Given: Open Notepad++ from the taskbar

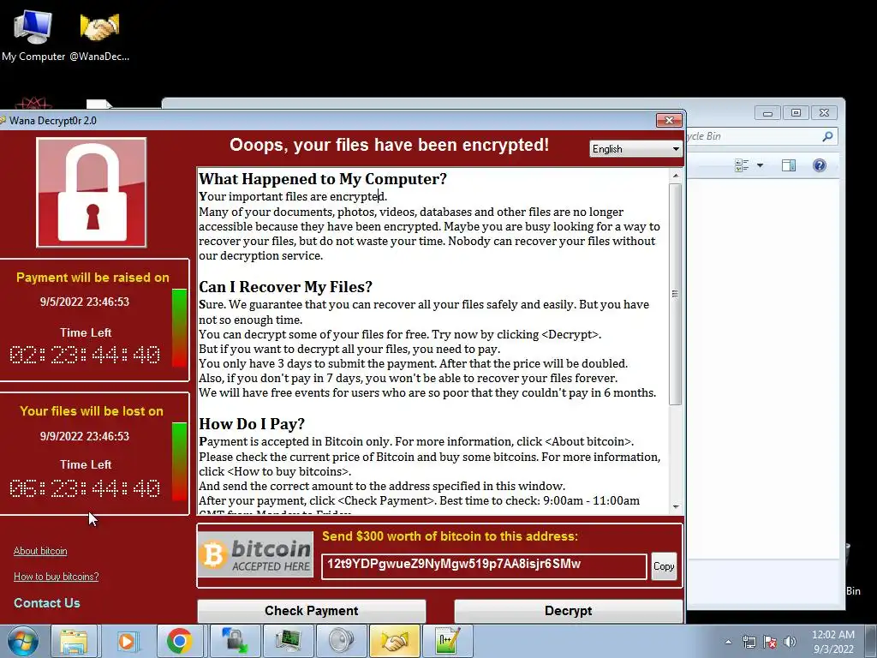Looking at the screenshot, I should (x=447, y=641).
